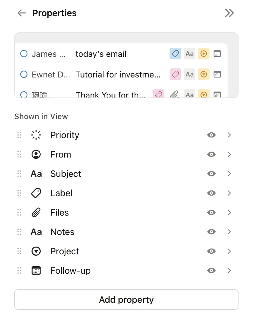Click the Properties heading

point(54,13)
